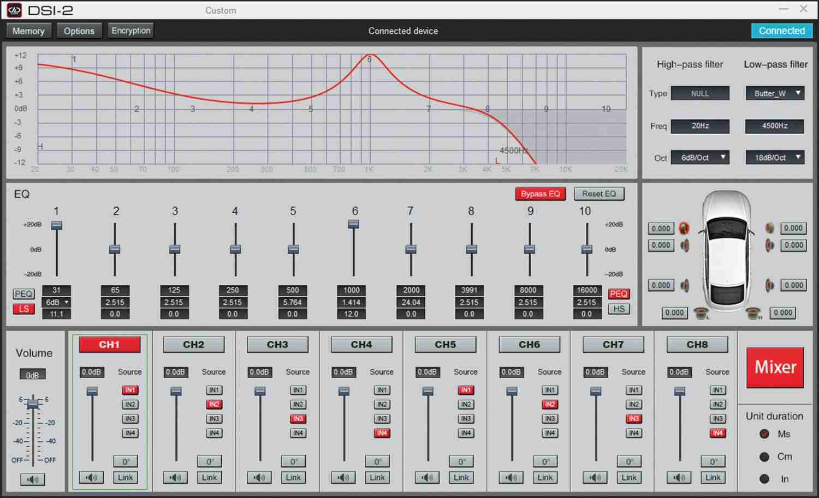
Task: Toggle IN3 source for CH3
Action: pyautogui.click(x=298, y=419)
